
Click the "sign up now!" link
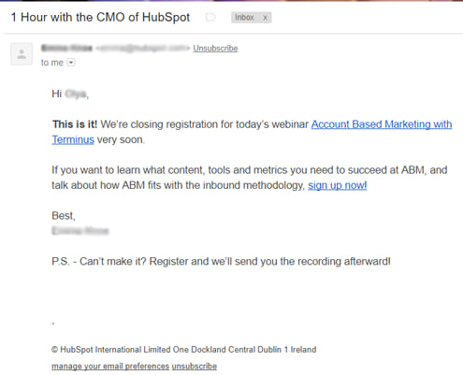(338, 185)
